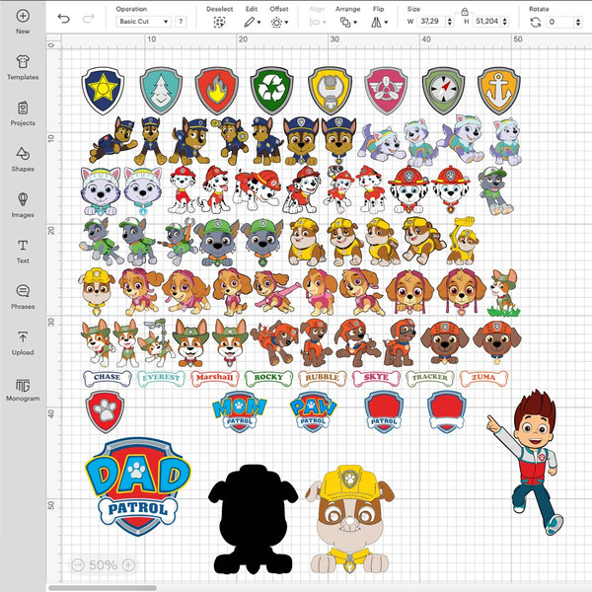The width and height of the screenshot is (592, 592).
Task: Select the large DAD Patrol logo
Action: click(x=138, y=487)
